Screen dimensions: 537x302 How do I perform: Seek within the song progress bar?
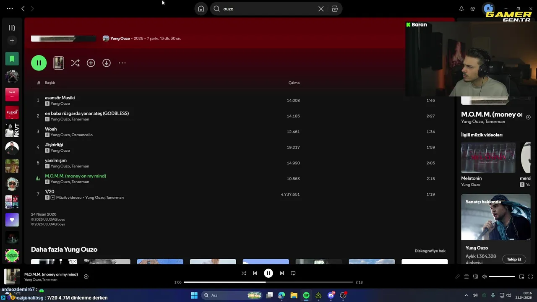[x=268, y=282]
